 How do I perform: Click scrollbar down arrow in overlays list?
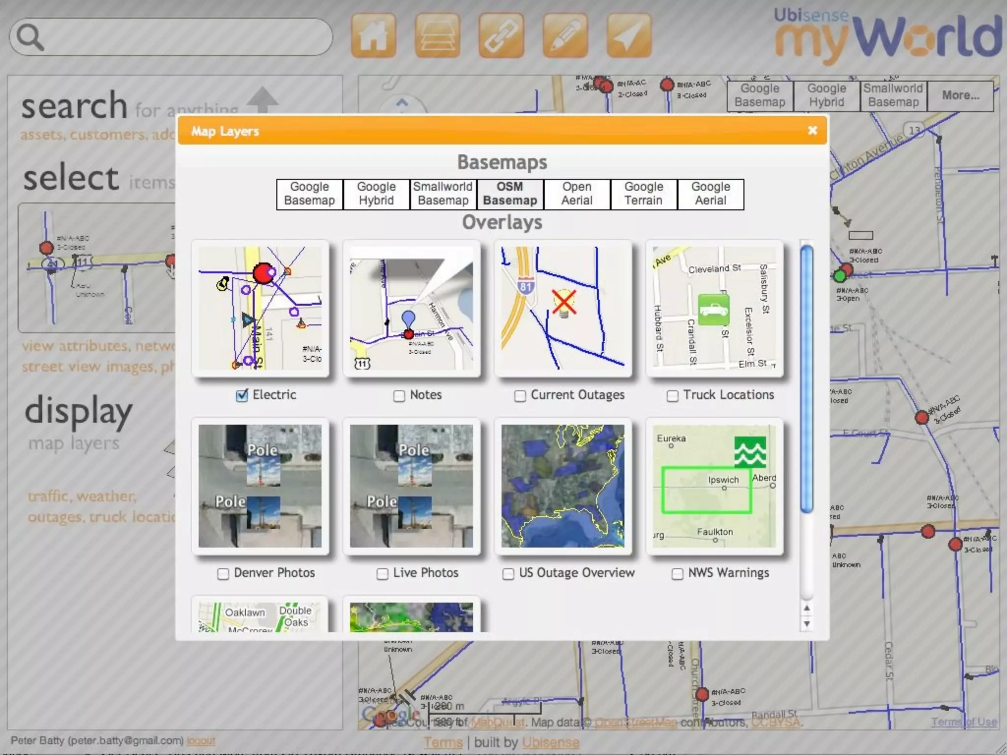coord(807,624)
